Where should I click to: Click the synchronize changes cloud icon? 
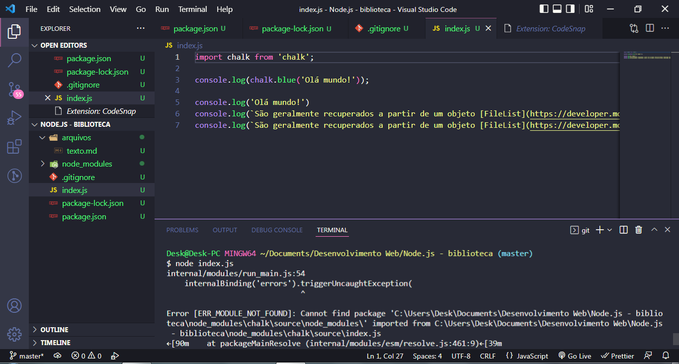(57, 356)
